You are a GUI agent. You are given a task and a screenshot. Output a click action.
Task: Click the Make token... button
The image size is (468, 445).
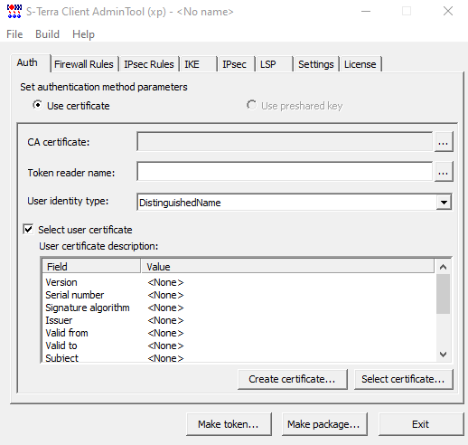[x=229, y=424]
